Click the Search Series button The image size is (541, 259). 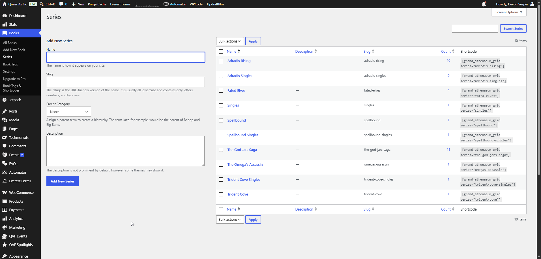pyautogui.click(x=513, y=28)
